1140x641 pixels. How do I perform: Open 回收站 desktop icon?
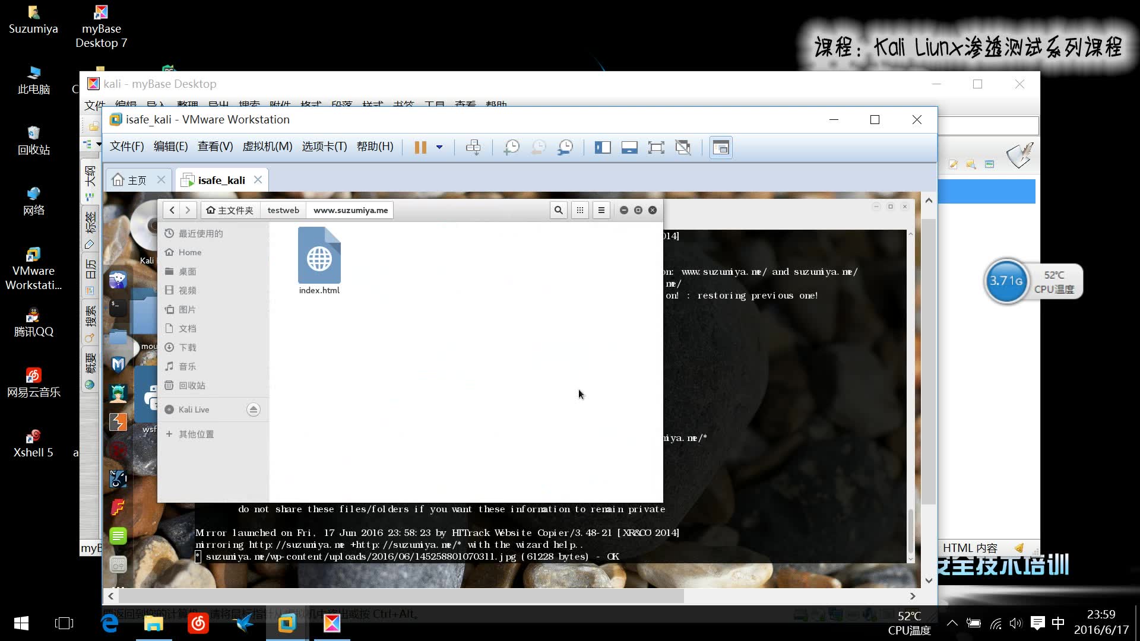point(33,141)
